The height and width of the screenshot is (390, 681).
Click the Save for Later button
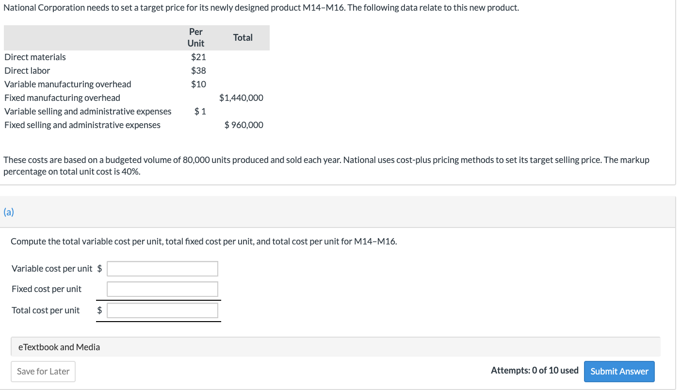[x=43, y=371]
